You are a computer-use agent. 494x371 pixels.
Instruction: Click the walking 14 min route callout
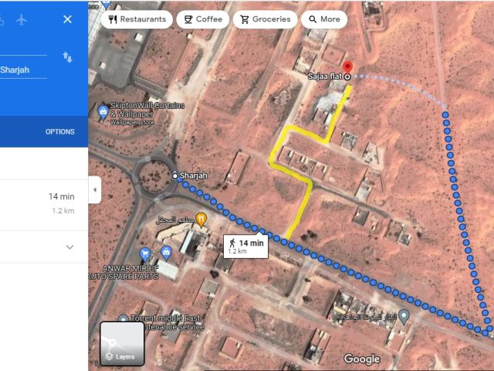245,246
